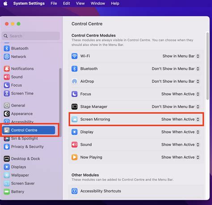Viewport: 212px width, 205px height.
Task: Select Siri & Spotlight in the sidebar
Action: pos(25,138)
